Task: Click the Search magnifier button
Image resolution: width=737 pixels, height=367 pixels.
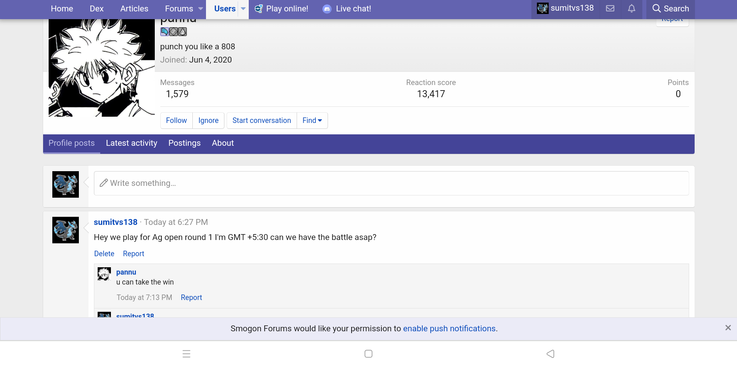Action: 670,8
